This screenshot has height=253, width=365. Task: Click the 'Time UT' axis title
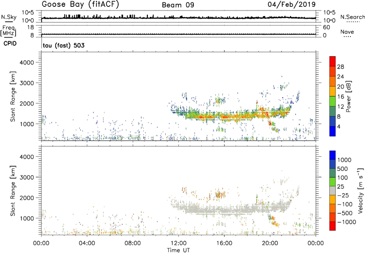click(178, 250)
